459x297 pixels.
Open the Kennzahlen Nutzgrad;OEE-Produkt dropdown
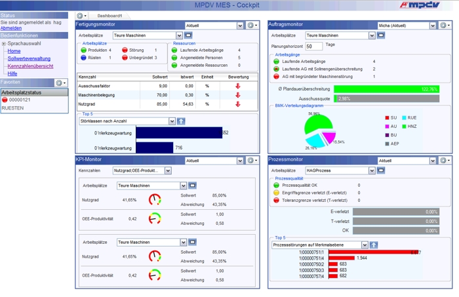[168, 170]
